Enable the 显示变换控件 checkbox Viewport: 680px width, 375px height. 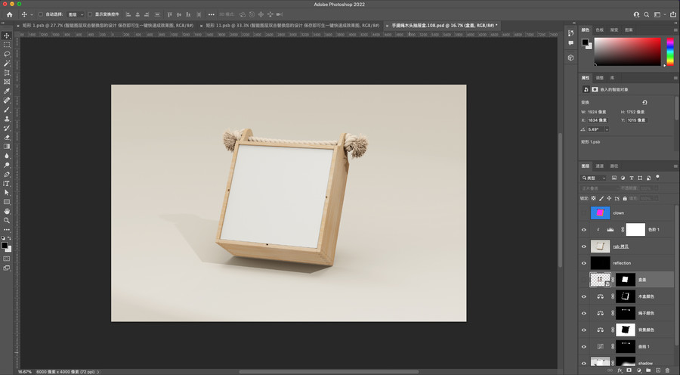90,14
